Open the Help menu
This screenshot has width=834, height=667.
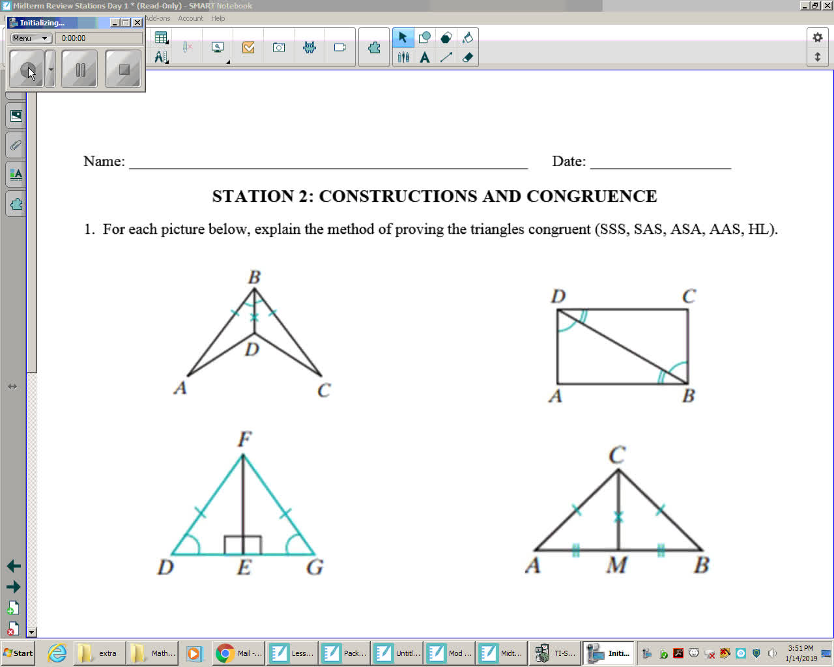tap(218, 18)
